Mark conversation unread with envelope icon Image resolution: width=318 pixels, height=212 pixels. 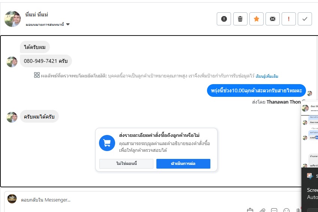[273, 19]
